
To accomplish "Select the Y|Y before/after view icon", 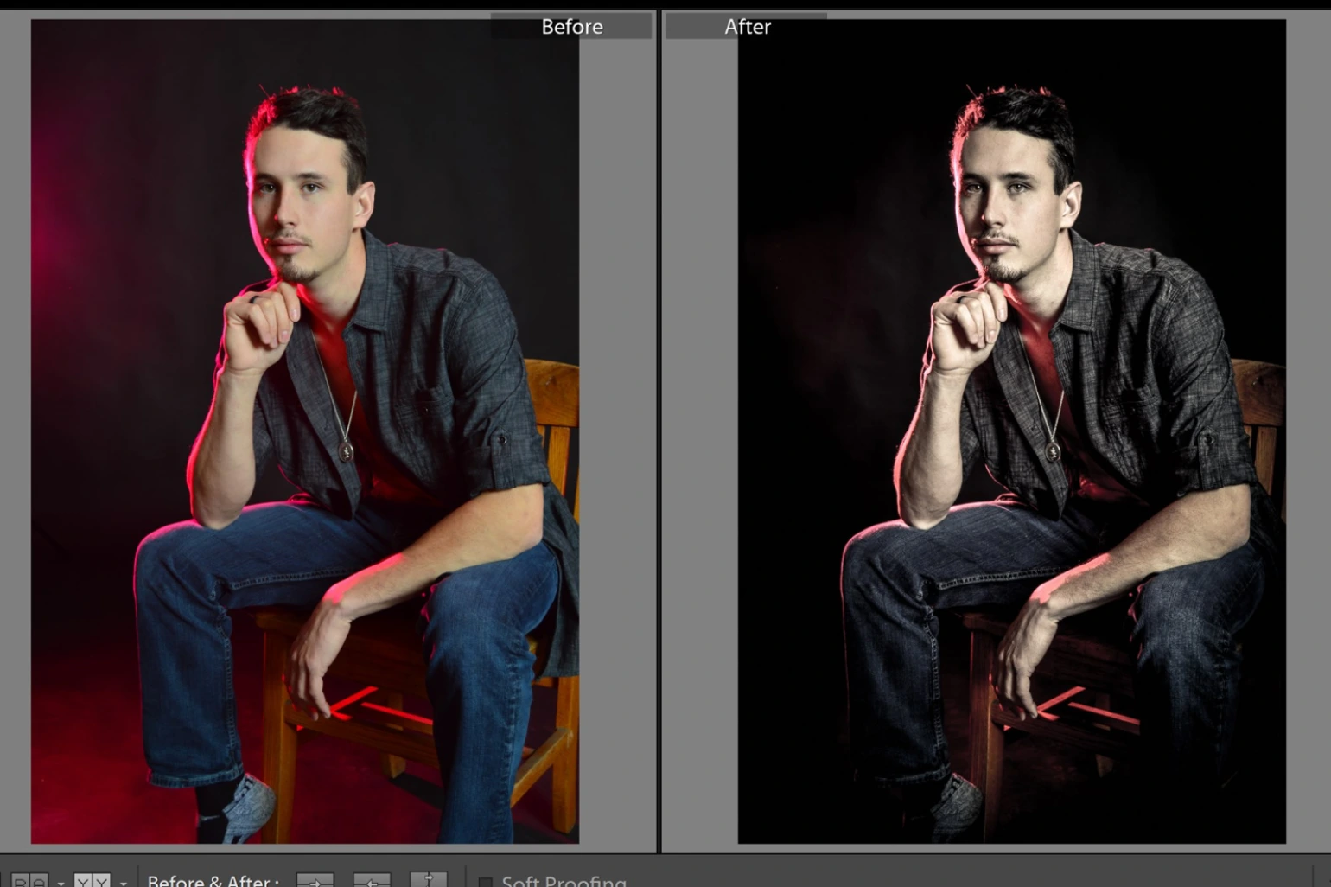I will coord(92,881).
